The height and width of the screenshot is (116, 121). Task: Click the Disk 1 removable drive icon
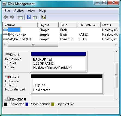[x=7, y=54]
